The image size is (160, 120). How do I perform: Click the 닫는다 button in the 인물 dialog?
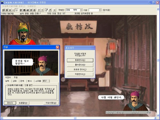[x=10, y=103]
